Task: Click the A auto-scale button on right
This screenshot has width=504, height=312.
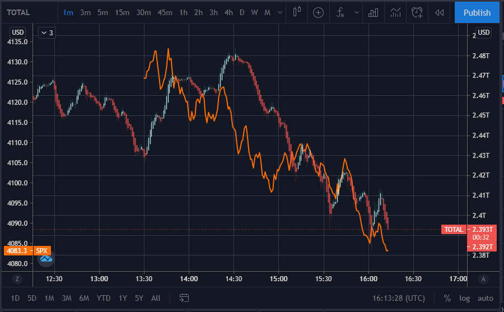Action: pyautogui.click(x=483, y=279)
